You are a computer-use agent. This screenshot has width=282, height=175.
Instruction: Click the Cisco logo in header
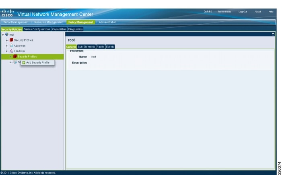[7, 13]
